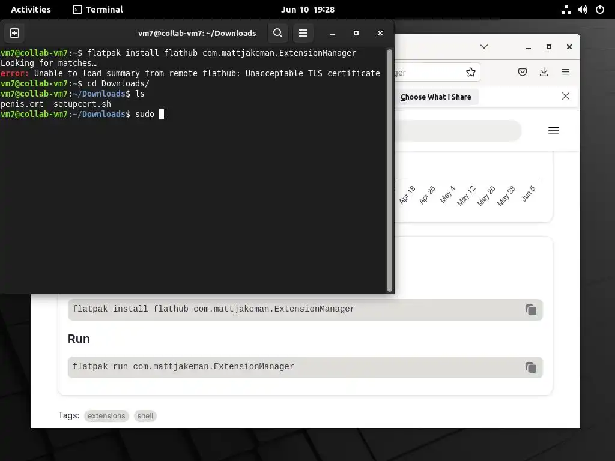
Task: Bookmark this page with the star icon
Action: pos(471,72)
